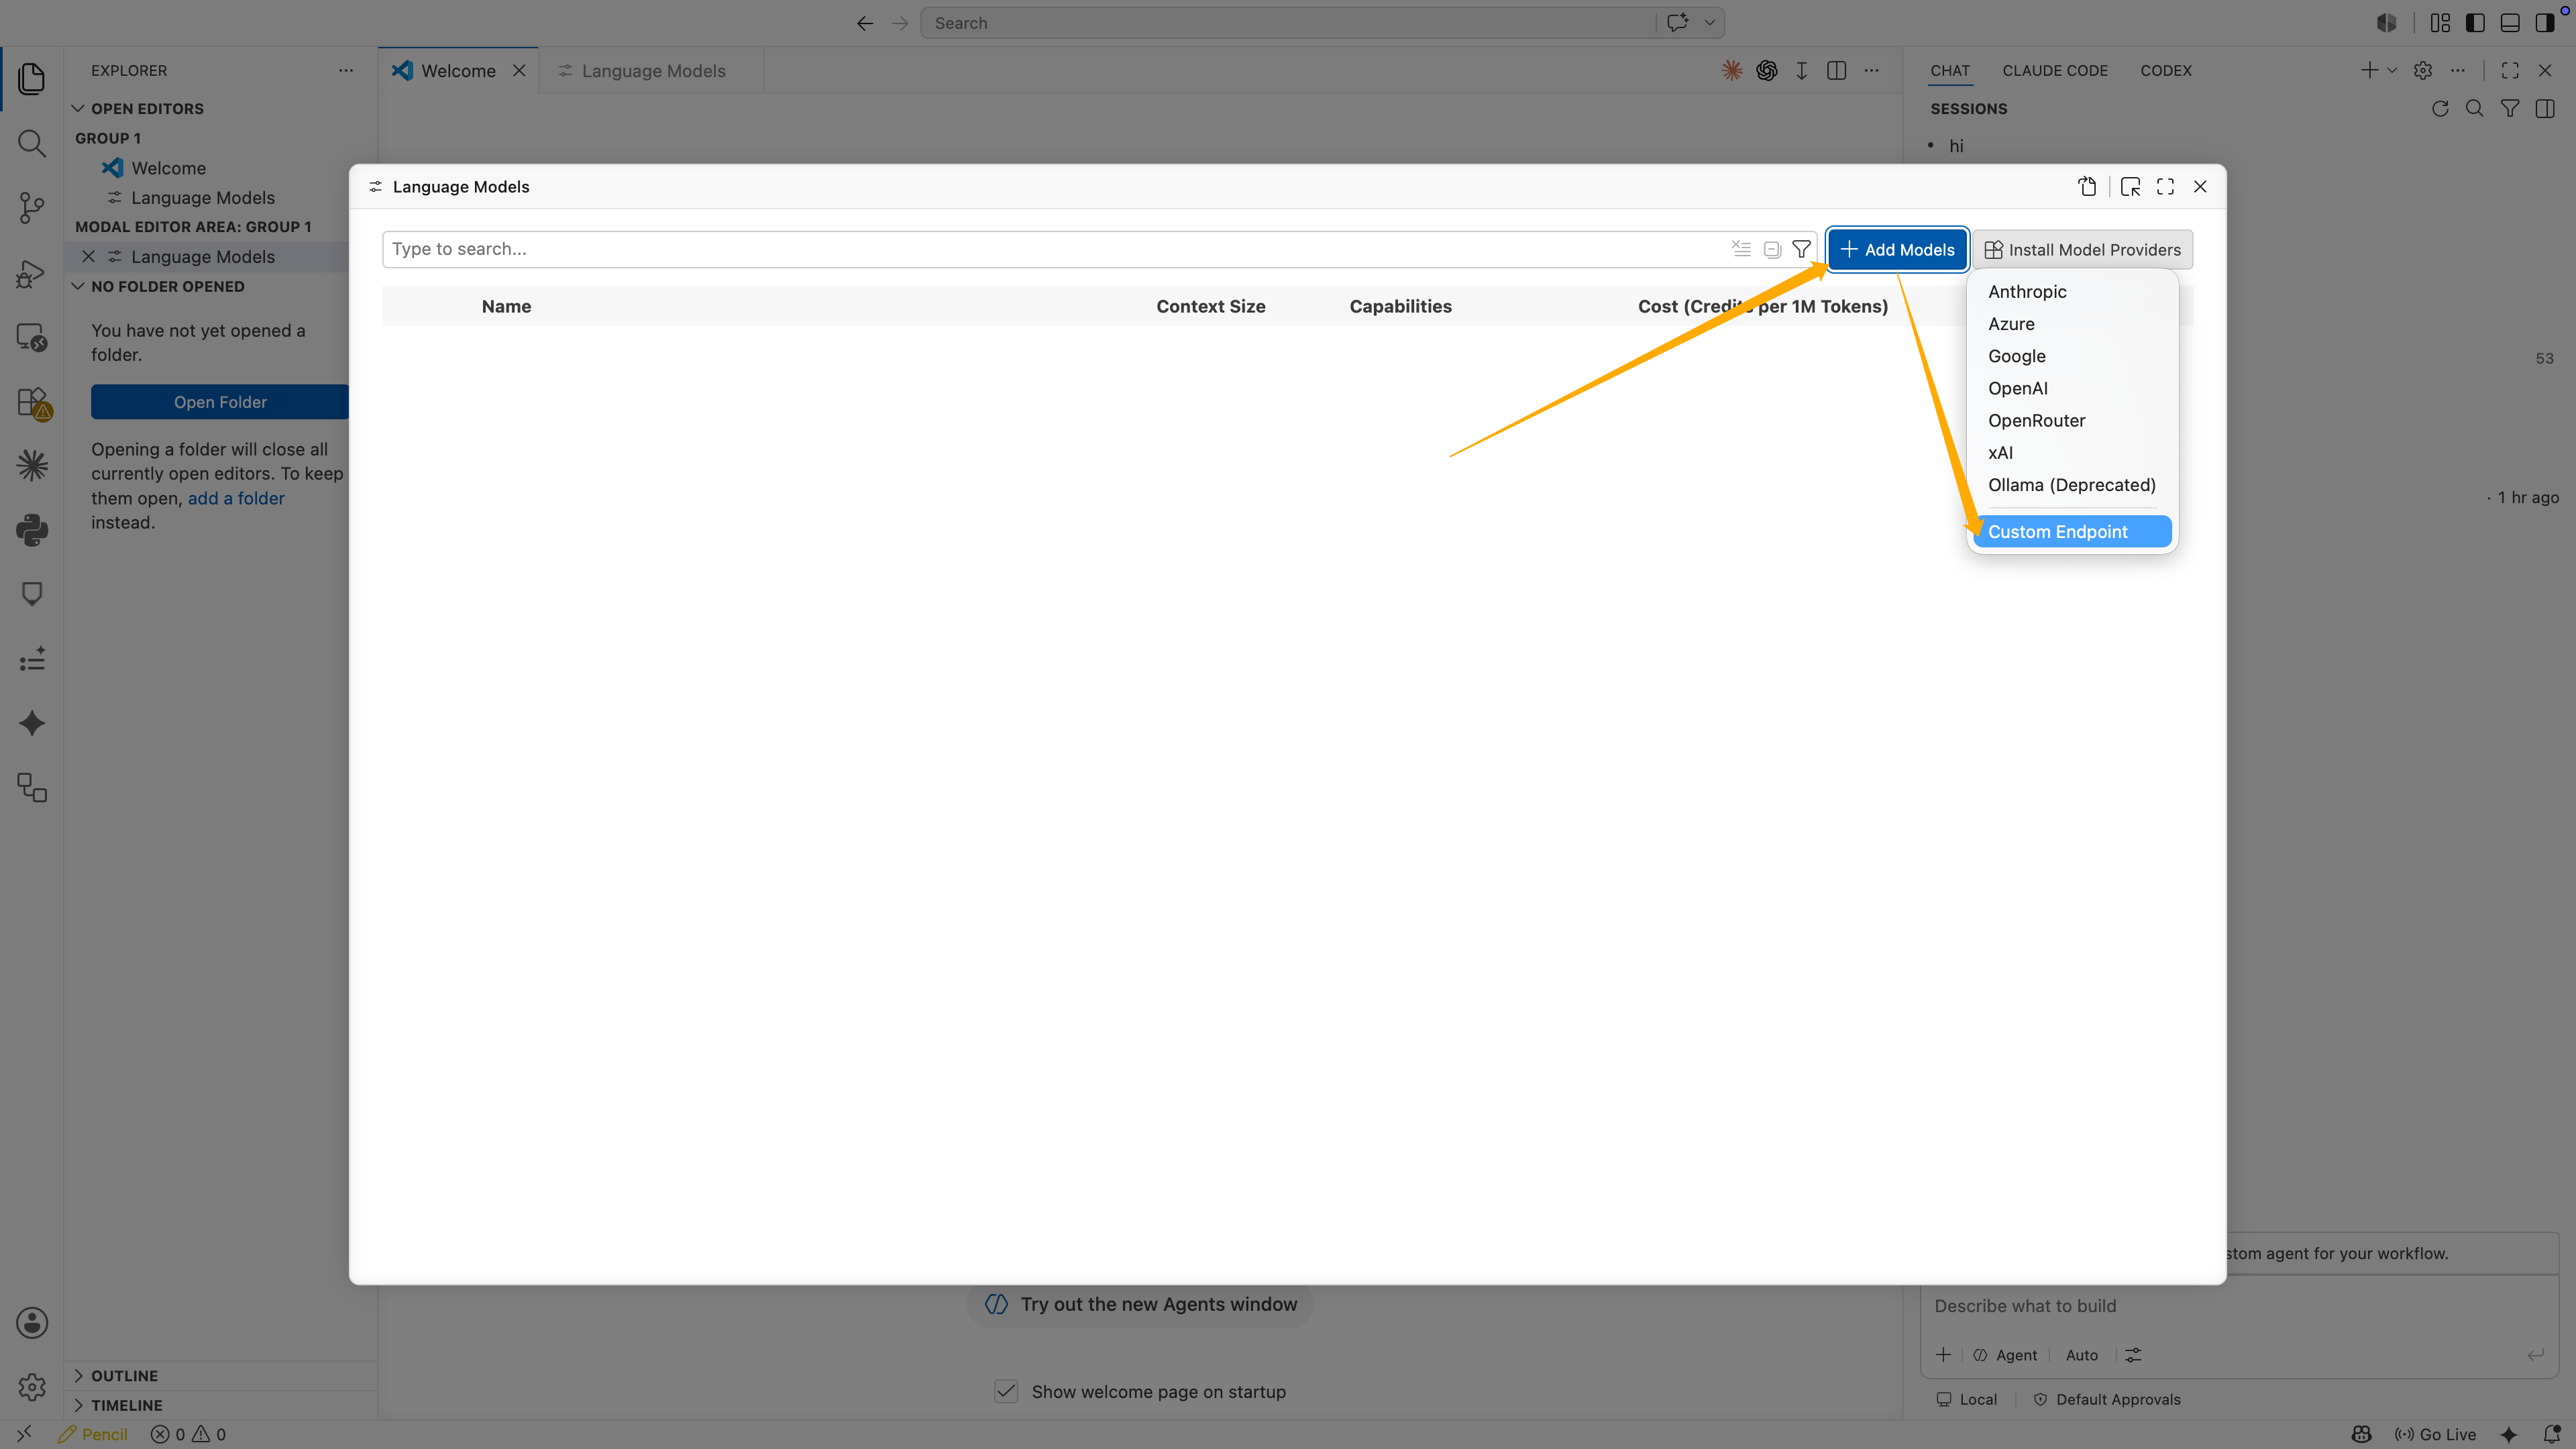The width and height of the screenshot is (2576, 1449).
Task: Open the Claude starburst icon in activity bar
Action: point(32,465)
